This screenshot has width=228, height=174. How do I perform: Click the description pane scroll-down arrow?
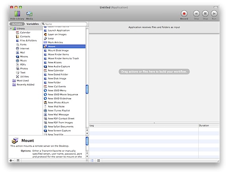[x=87, y=156]
